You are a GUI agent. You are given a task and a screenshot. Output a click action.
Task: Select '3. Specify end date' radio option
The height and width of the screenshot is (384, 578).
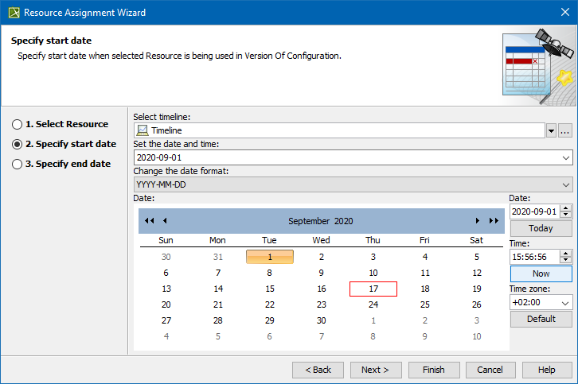17,164
